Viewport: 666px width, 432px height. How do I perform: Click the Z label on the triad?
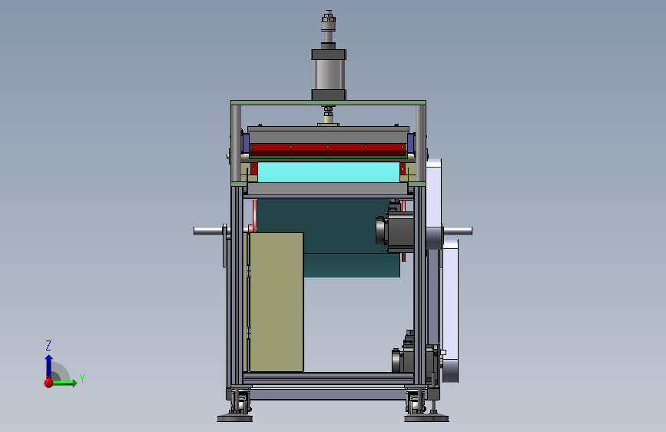(48, 345)
